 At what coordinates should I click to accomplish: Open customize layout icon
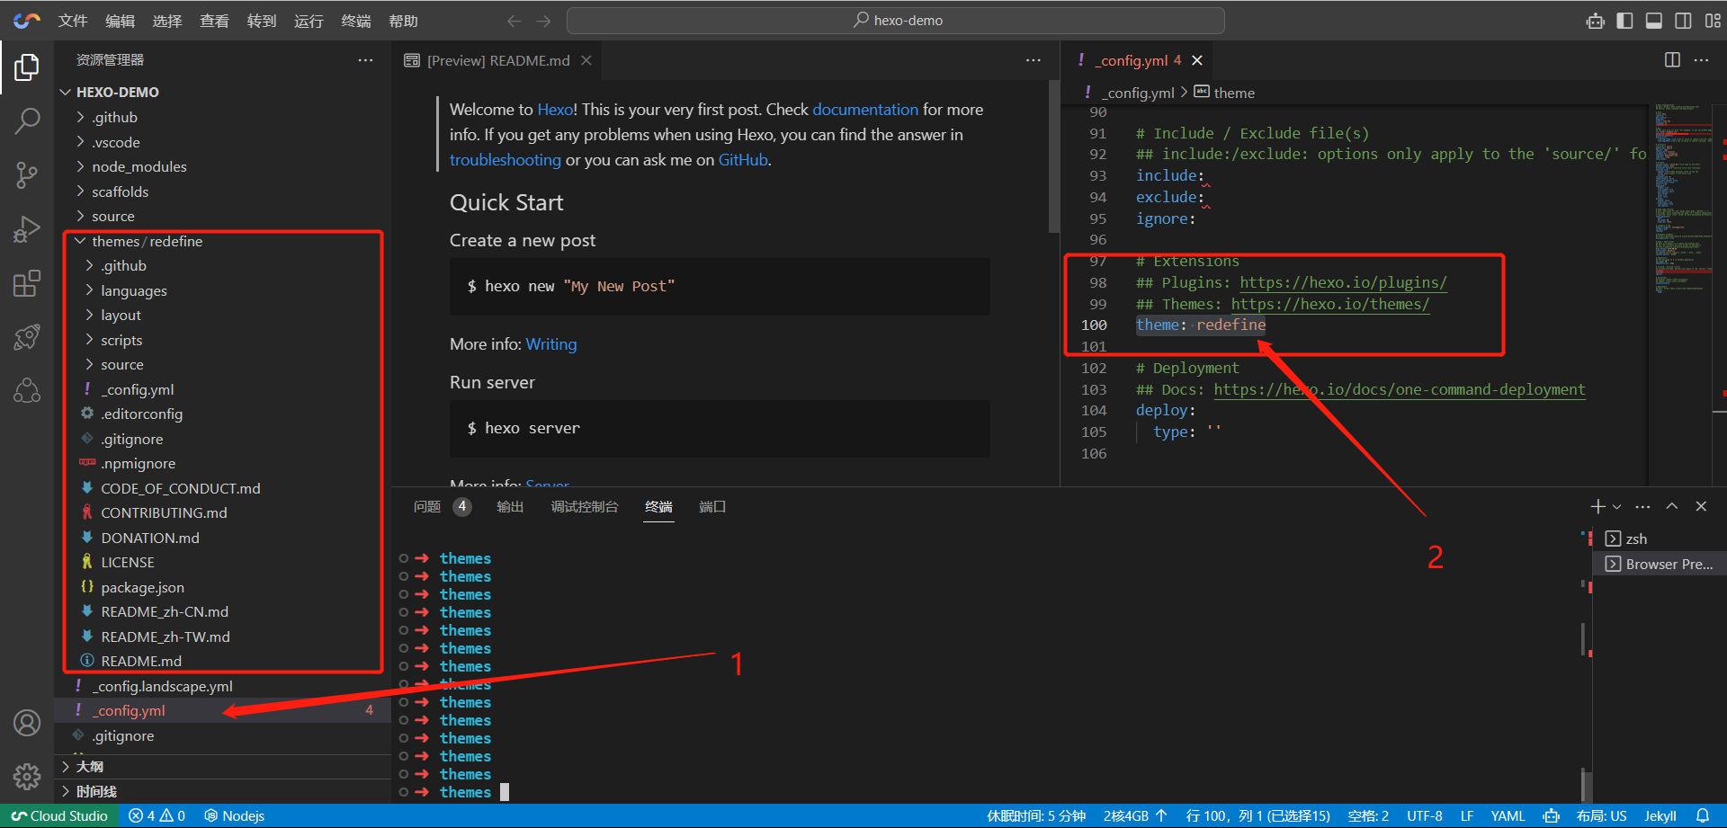pos(1713,21)
